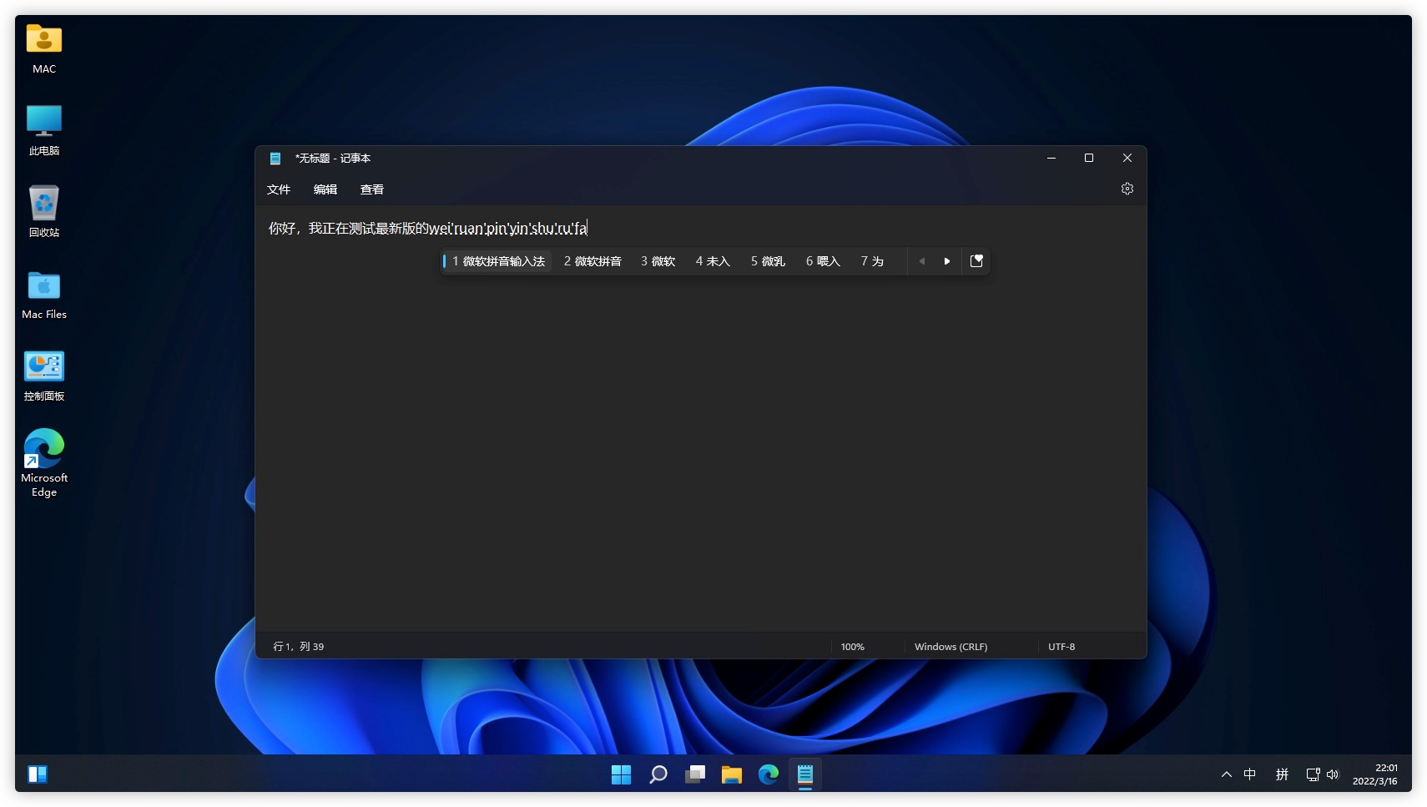Pick IME candidate 6 喂入
The image size is (1427, 807).
[x=823, y=261]
